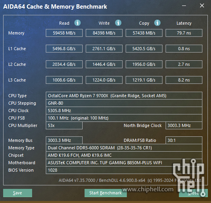Click the CPU Type field showing Ryzen 7 9700X
211x203 pixels.
[124, 96]
